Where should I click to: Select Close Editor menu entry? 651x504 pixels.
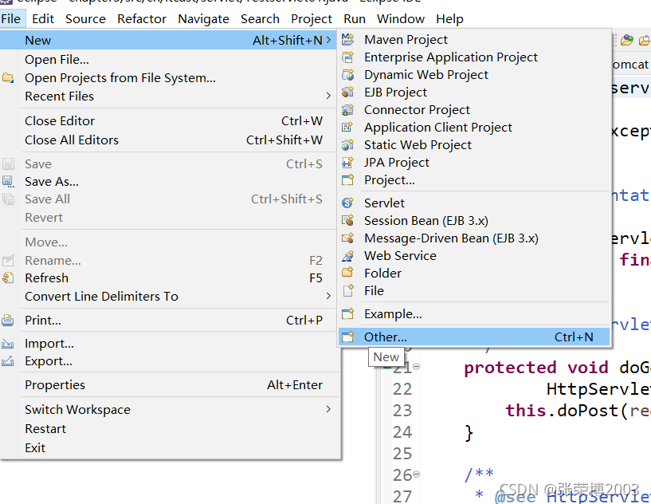(x=168, y=121)
